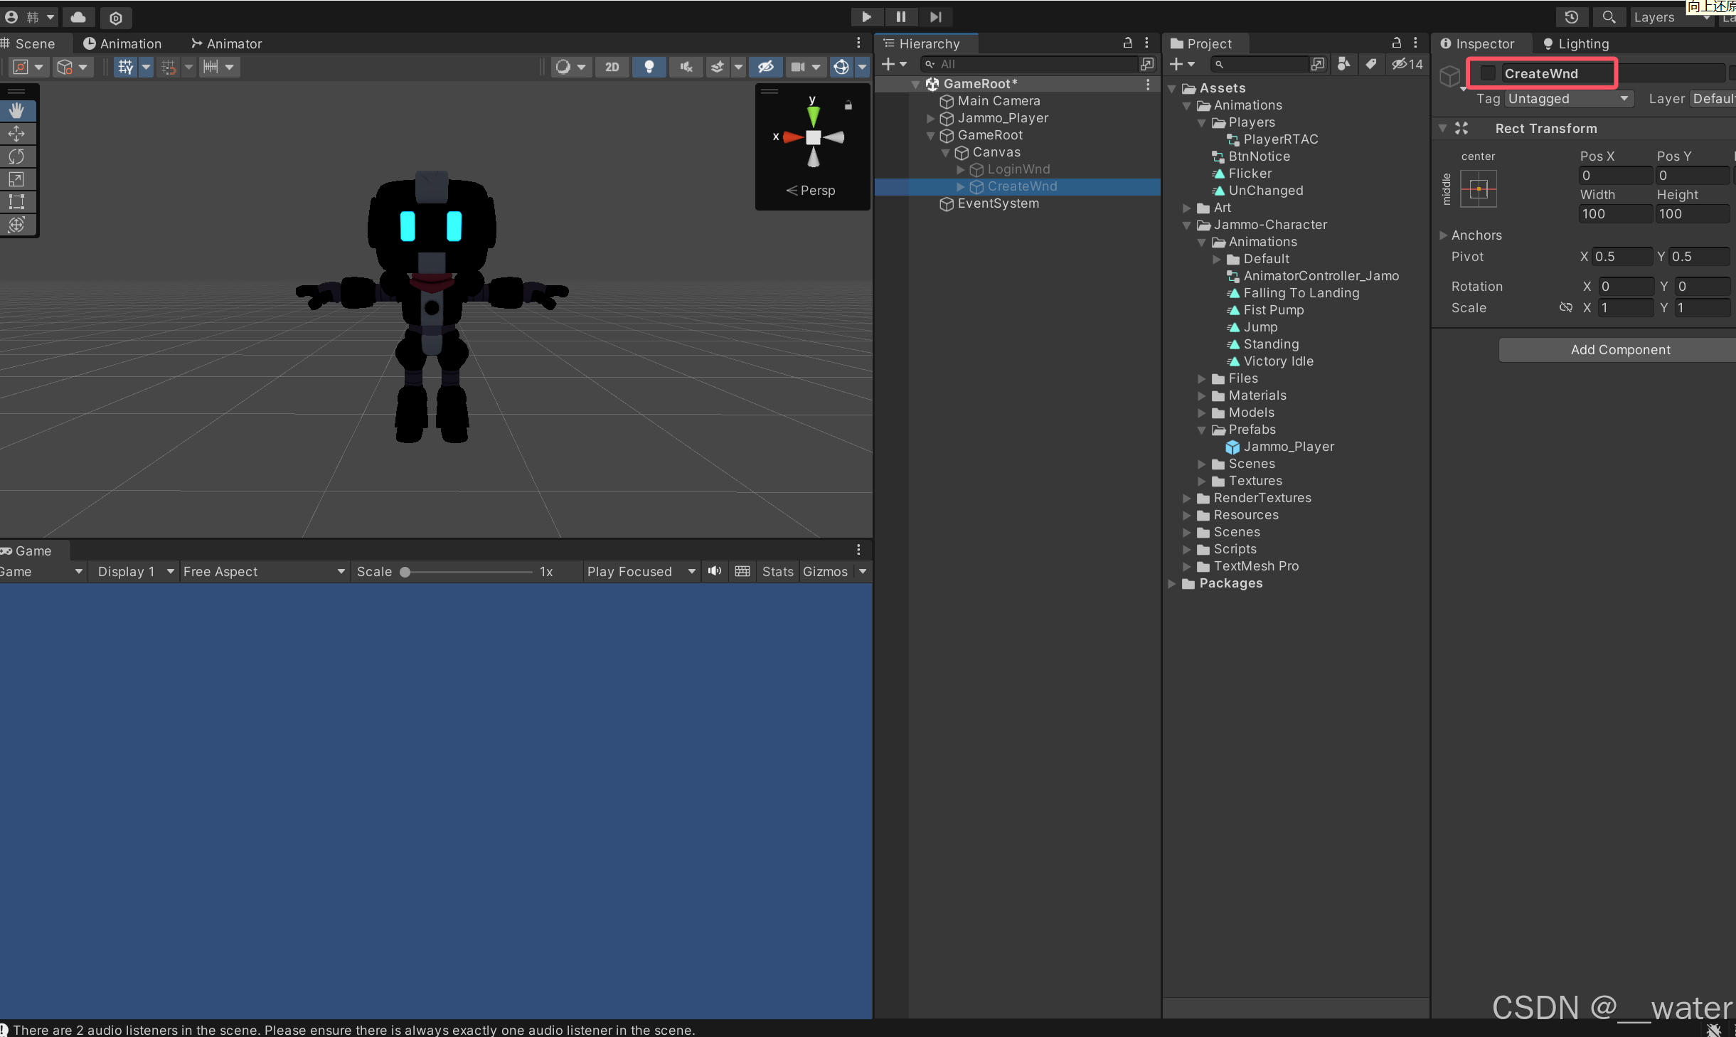Select the Move tool in Scene
This screenshot has width=1736, height=1037.
click(x=16, y=134)
